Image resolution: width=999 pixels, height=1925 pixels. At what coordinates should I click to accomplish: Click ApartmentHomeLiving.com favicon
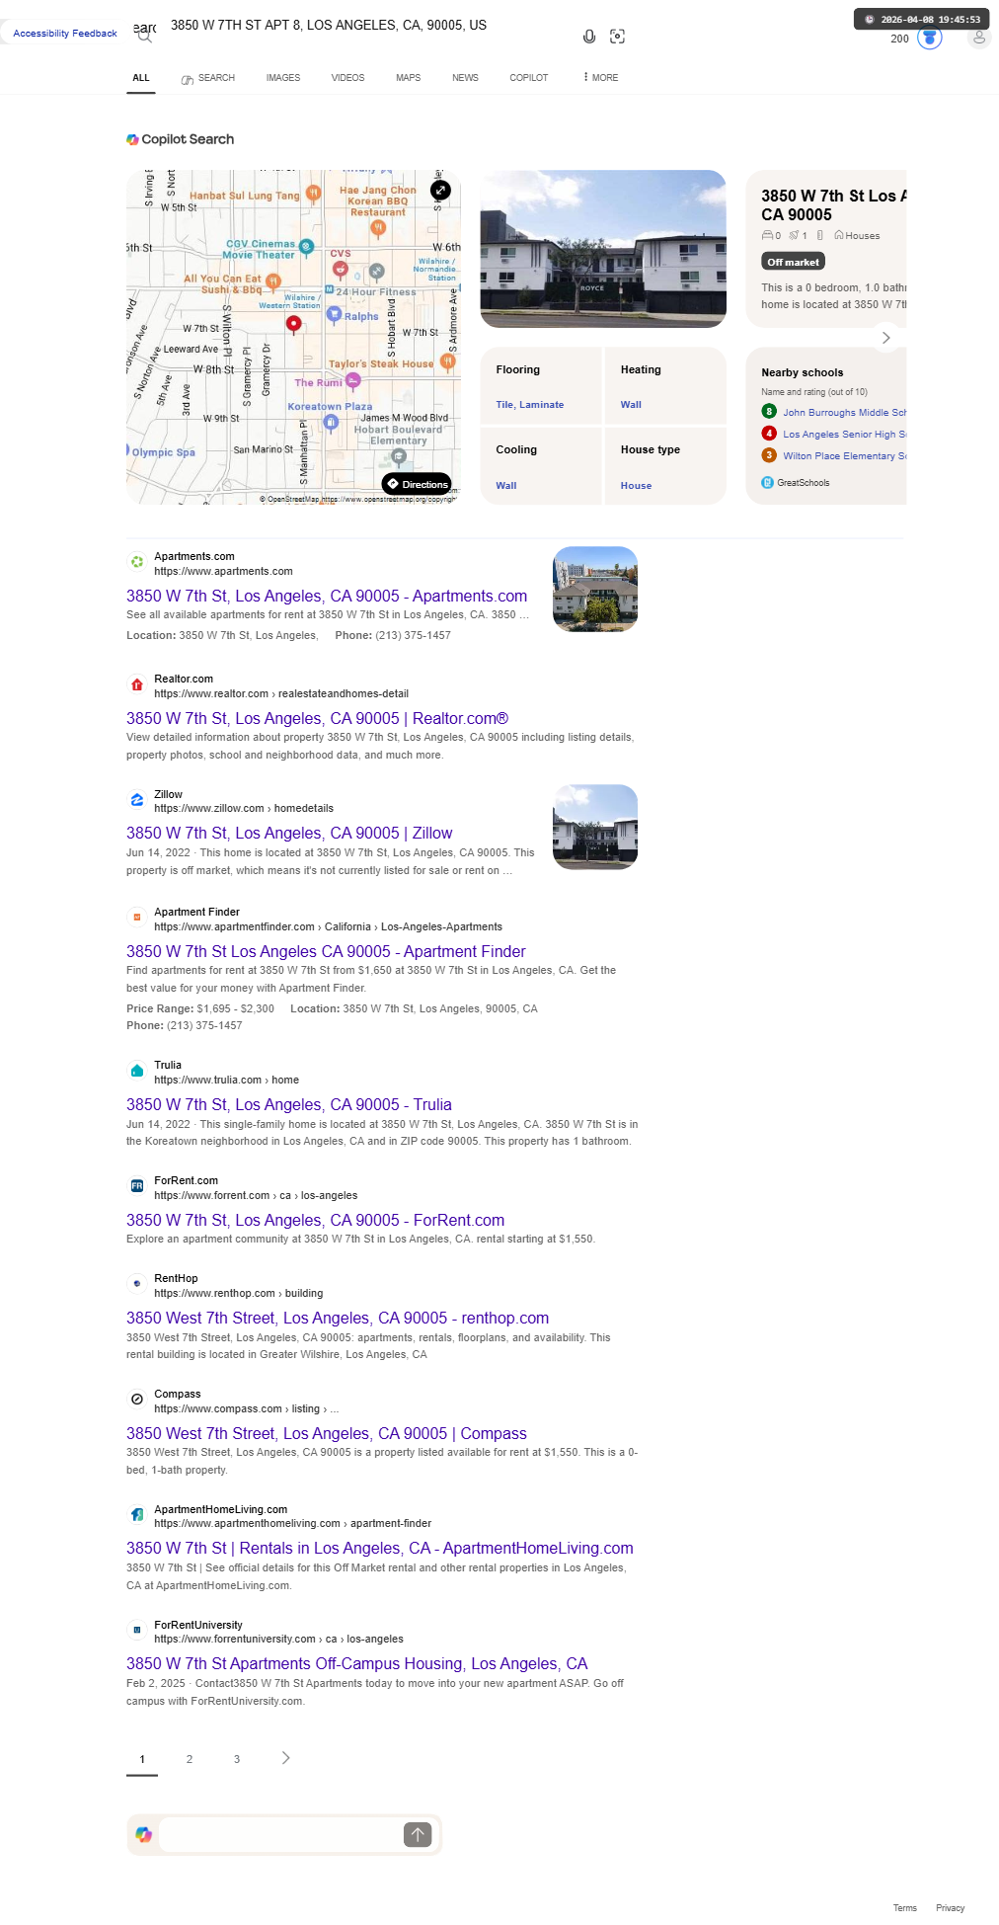137,1515
